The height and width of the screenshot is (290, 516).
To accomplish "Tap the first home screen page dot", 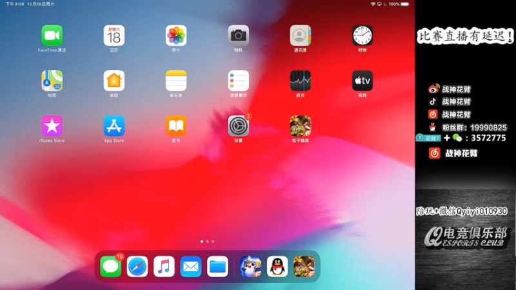I will pos(202,241).
